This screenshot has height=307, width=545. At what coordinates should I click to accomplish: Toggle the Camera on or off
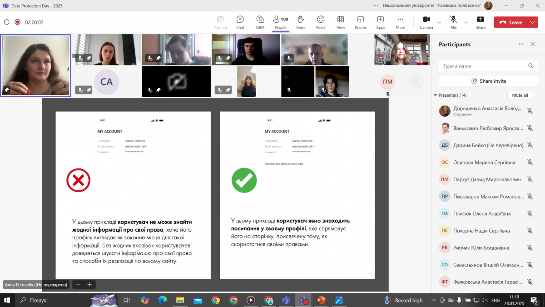tap(426, 22)
